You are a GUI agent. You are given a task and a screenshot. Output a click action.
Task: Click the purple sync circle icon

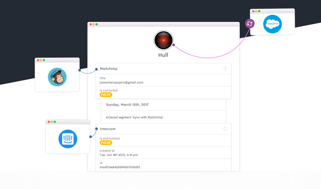tap(250, 23)
